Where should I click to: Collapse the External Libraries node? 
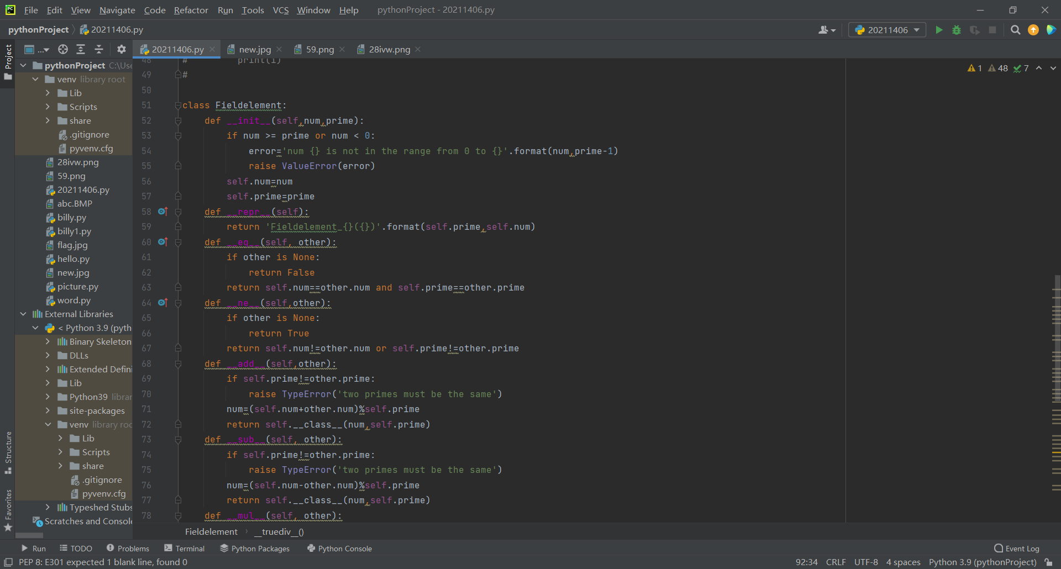23,314
